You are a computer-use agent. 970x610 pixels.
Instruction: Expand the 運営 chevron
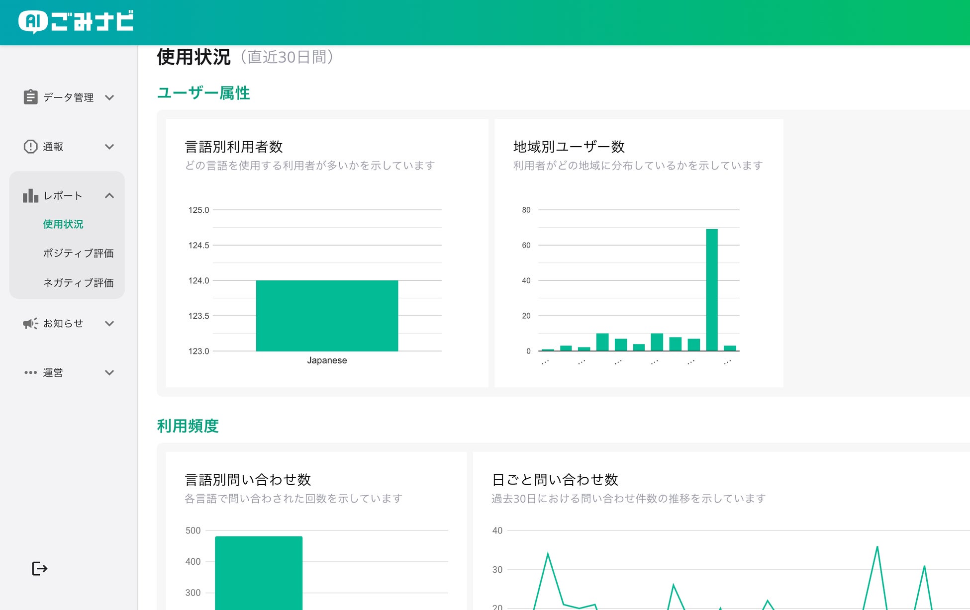tap(109, 372)
